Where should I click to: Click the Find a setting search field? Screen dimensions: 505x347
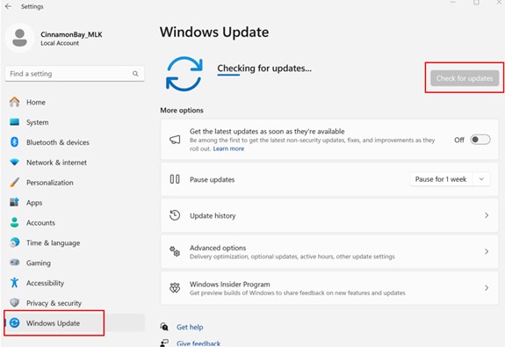click(75, 74)
